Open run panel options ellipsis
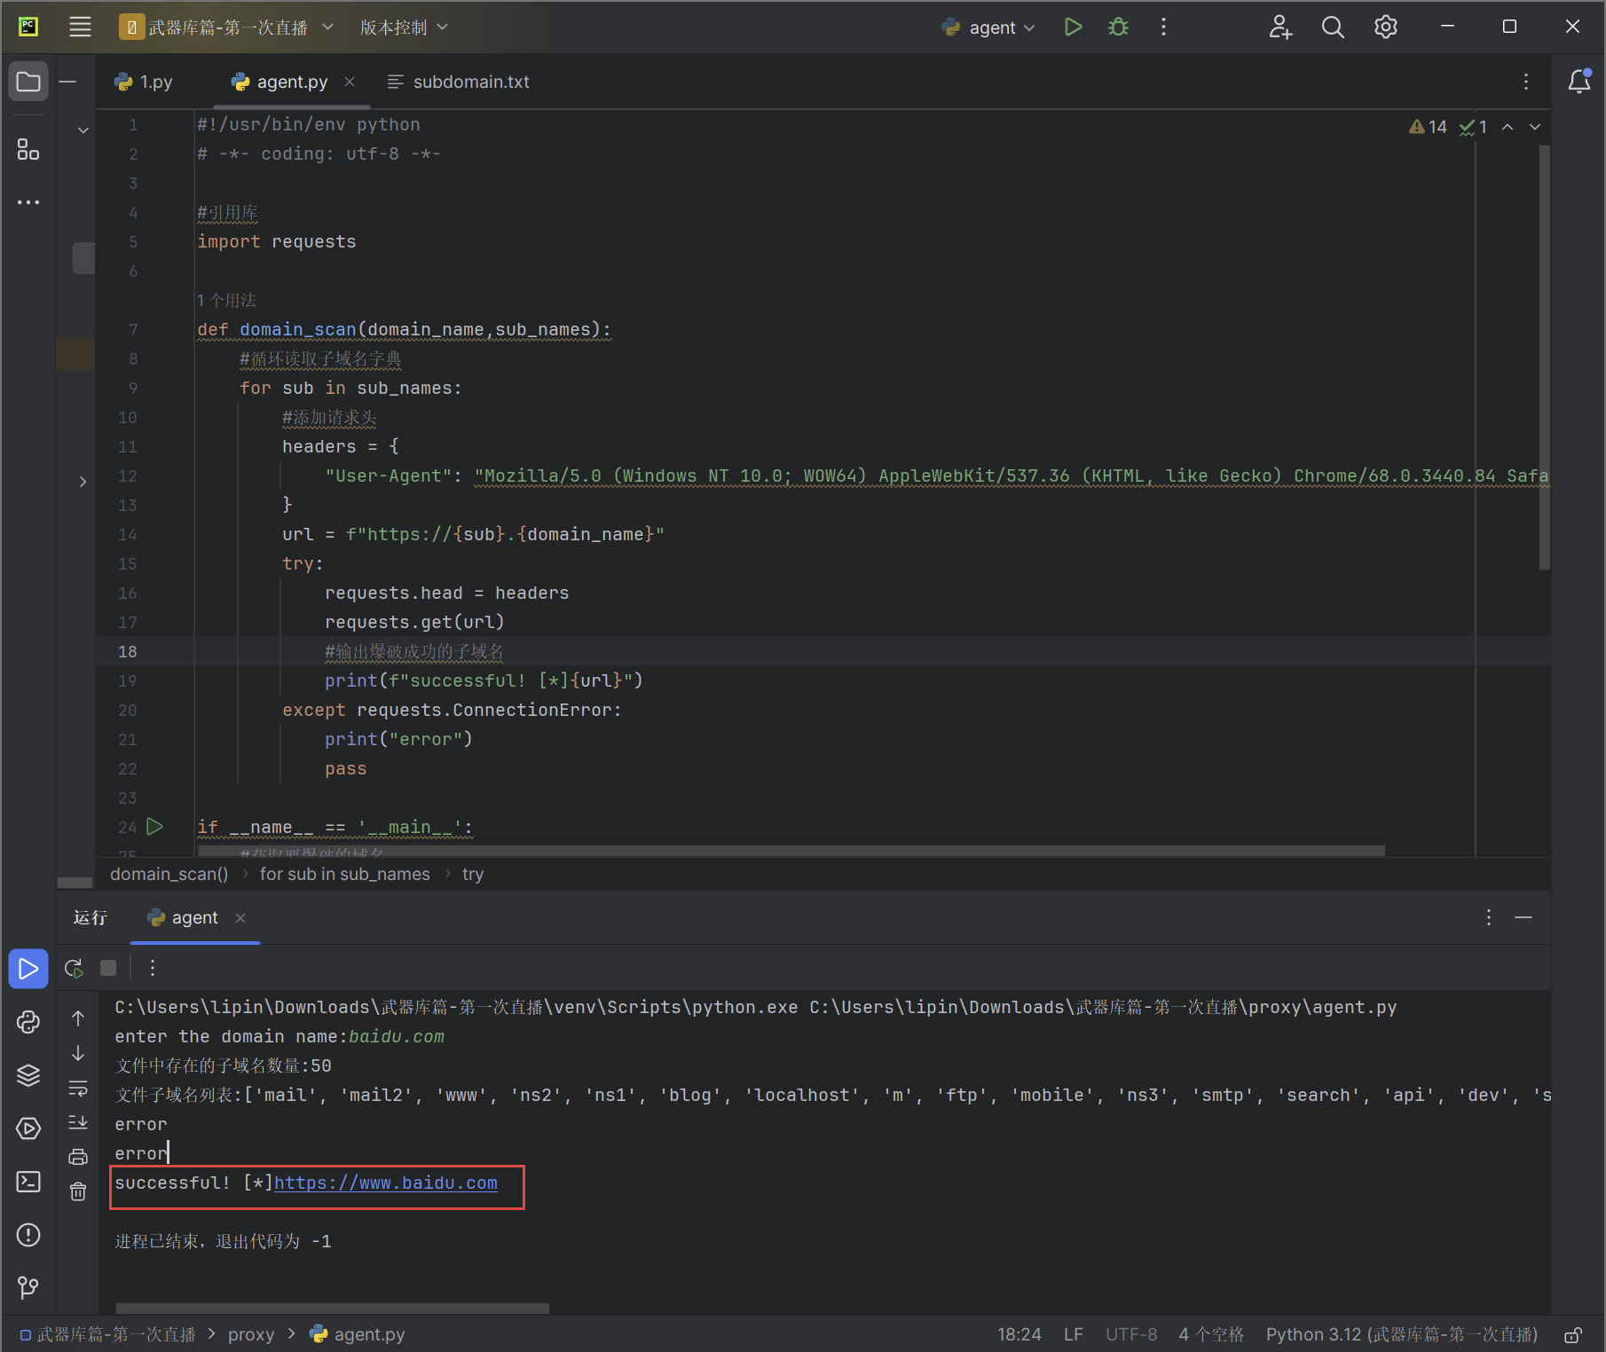 tap(1489, 917)
